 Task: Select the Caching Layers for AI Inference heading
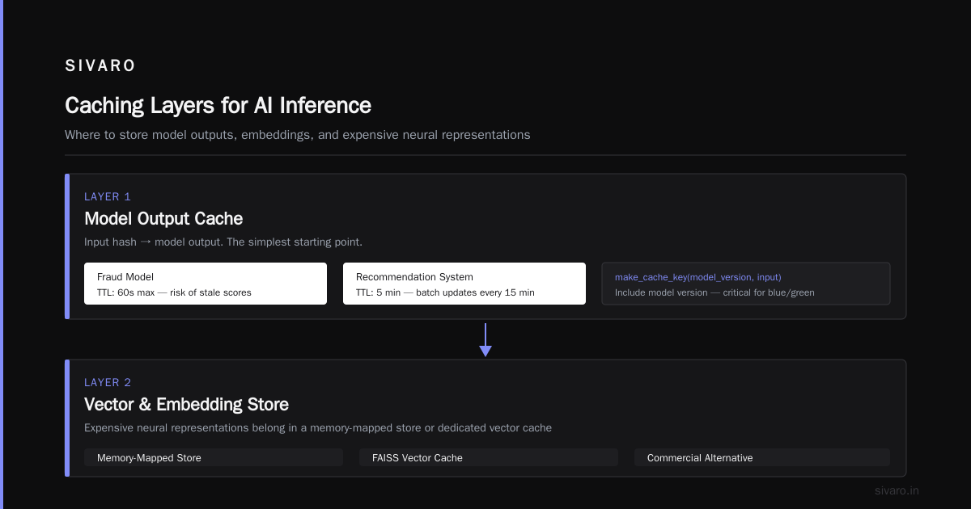pos(218,106)
